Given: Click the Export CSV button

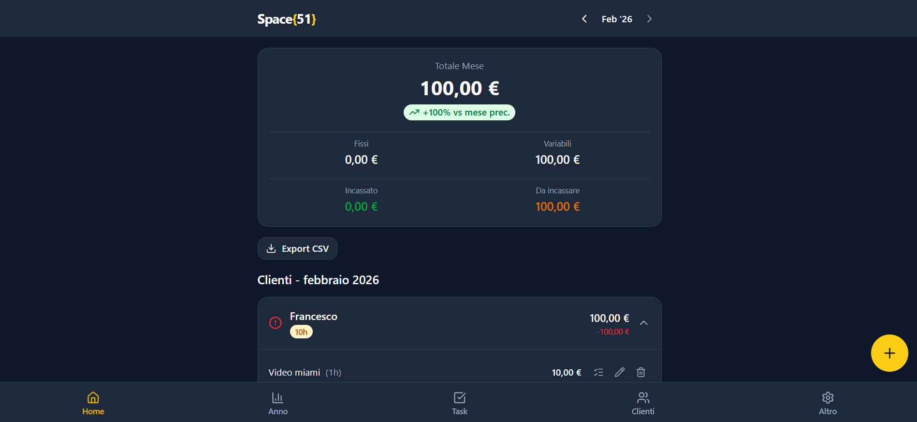Looking at the screenshot, I should coord(297,248).
